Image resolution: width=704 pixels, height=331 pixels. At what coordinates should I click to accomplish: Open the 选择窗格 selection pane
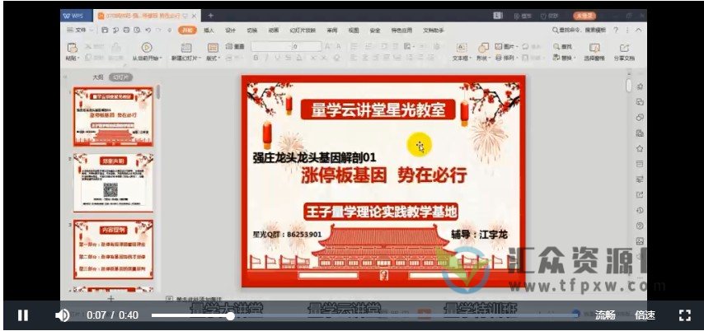pos(594,52)
